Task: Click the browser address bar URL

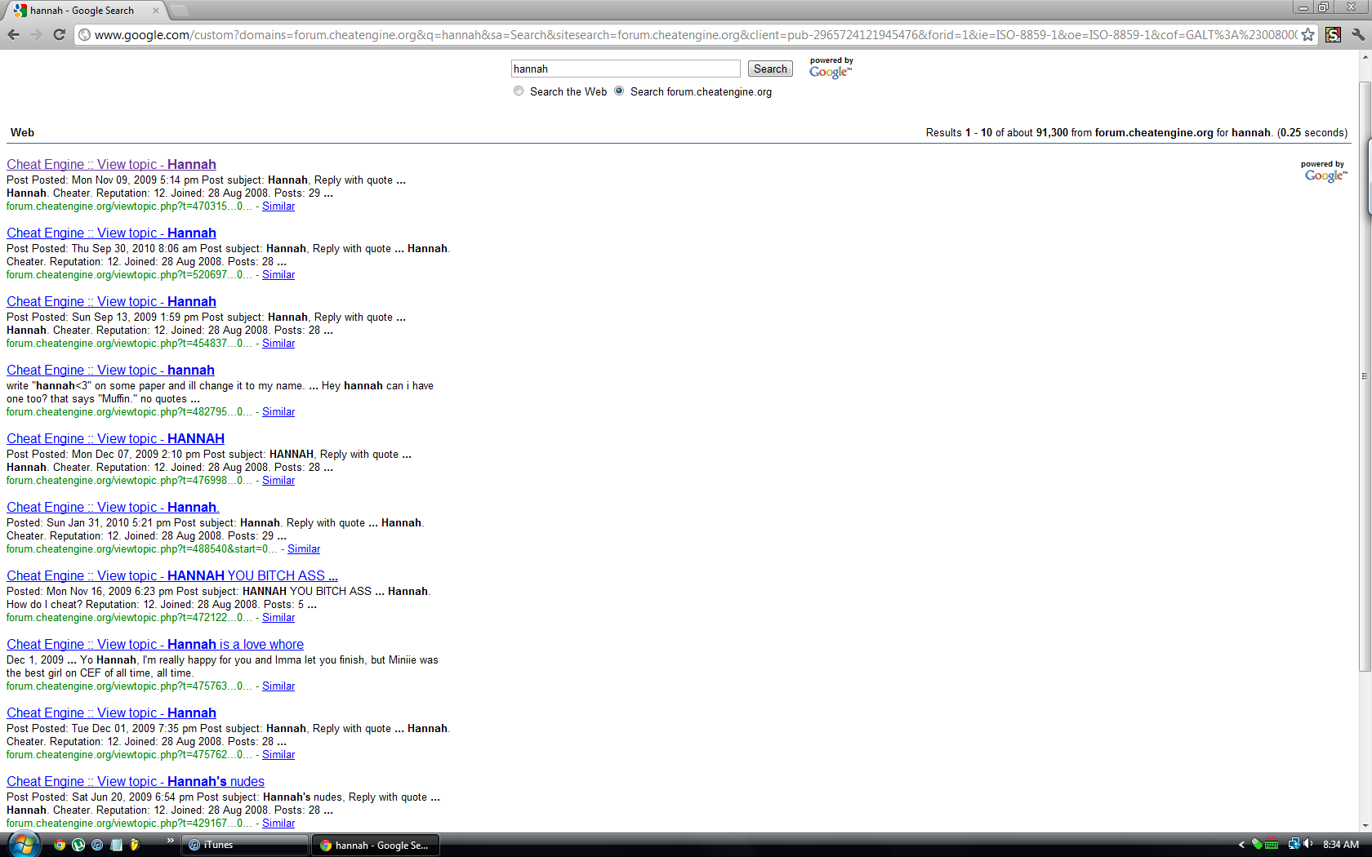Action: (694, 34)
